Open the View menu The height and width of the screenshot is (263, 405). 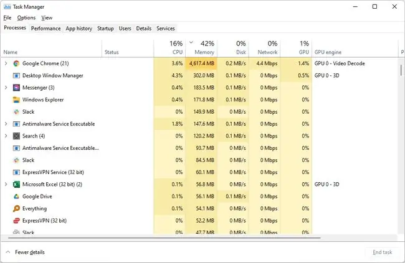(47, 18)
